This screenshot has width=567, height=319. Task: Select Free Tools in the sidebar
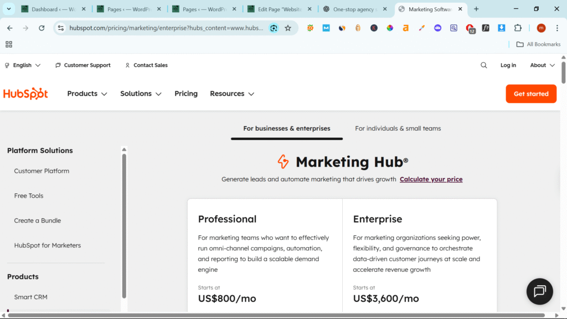pyautogui.click(x=29, y=196)
